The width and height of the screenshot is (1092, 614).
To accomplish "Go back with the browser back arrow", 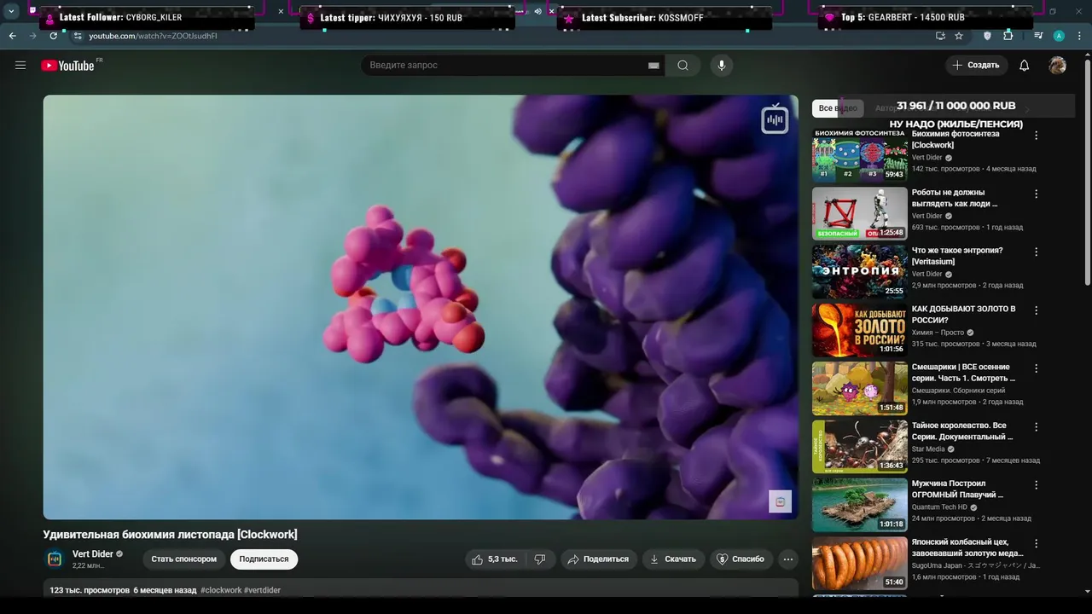I will (x=12, y=36).
